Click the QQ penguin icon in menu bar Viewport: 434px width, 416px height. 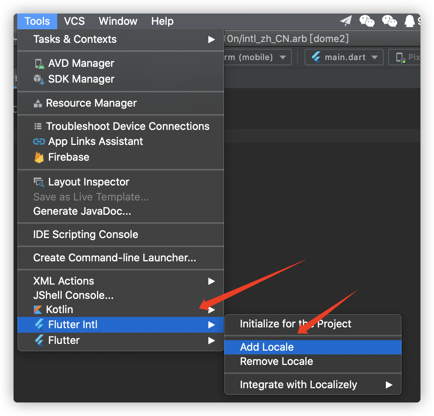[x=410, y=21]
